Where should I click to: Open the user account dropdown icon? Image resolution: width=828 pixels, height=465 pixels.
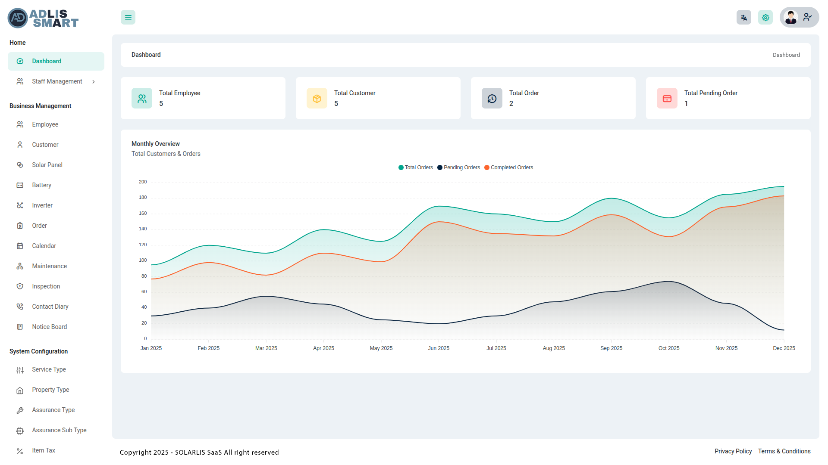pyautogui.click(x=807, y=17)
